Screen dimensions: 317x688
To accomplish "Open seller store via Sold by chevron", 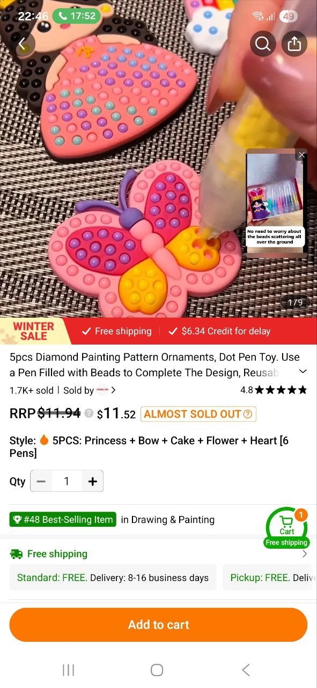I will [x=113, y=390].
